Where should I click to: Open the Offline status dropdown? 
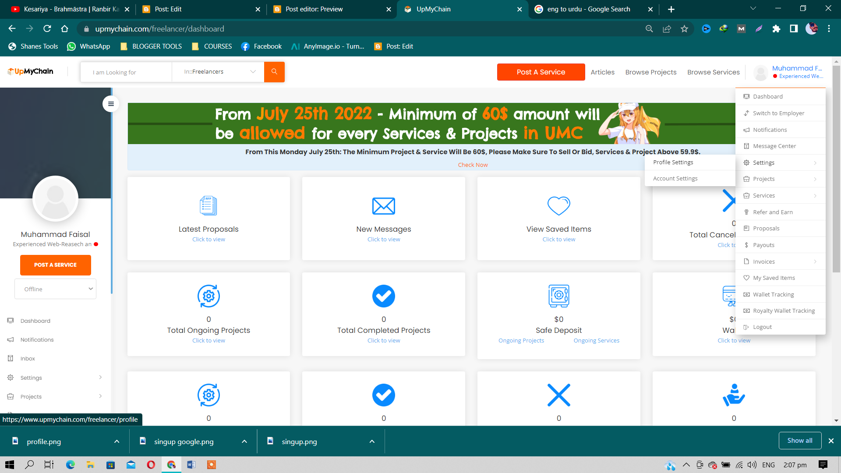coord(56,289)
